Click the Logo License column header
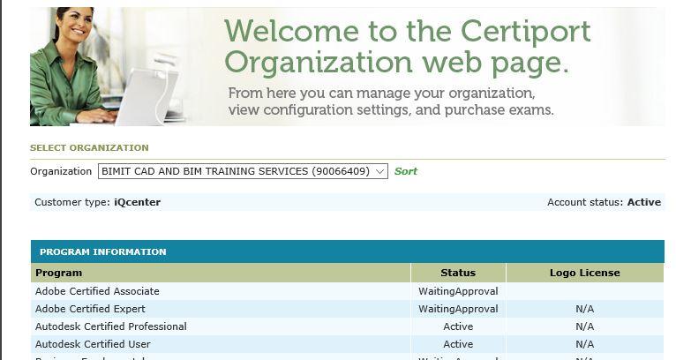The height and width of the screenshot is (360, 676). (585, 273)
